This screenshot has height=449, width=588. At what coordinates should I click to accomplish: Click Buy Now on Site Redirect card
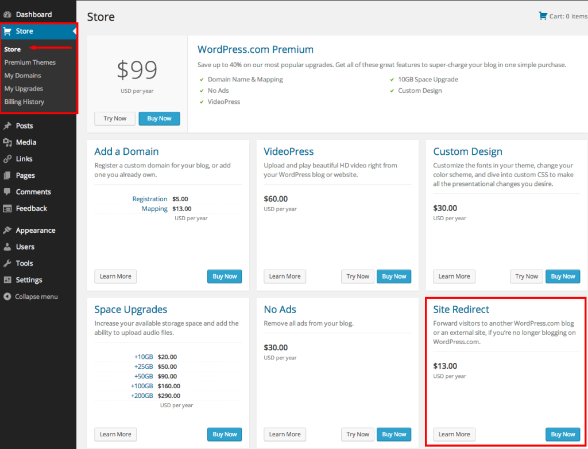pyautogui.click(x=563, y=435)
